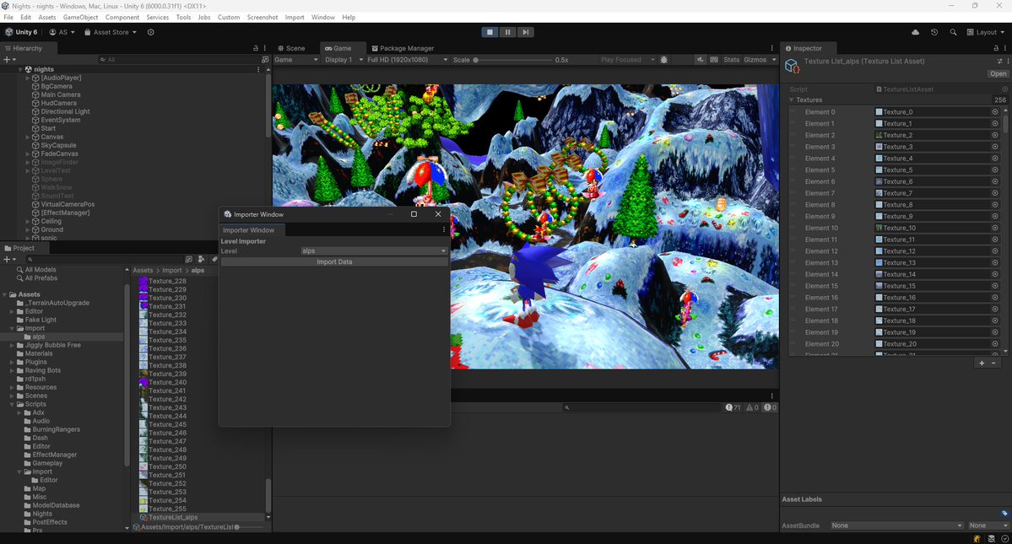Screen dimensions: 1012x544
Task: Switch to the Package Manager tab
Action: tap(403, 48)
